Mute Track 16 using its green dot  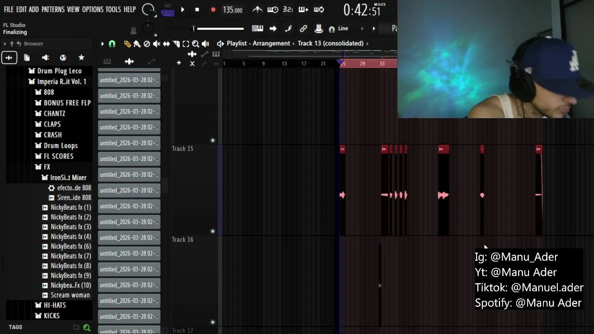(213, 322)
